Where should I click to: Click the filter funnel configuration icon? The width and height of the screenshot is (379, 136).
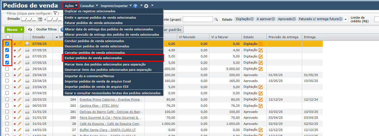tap(55, 13)
